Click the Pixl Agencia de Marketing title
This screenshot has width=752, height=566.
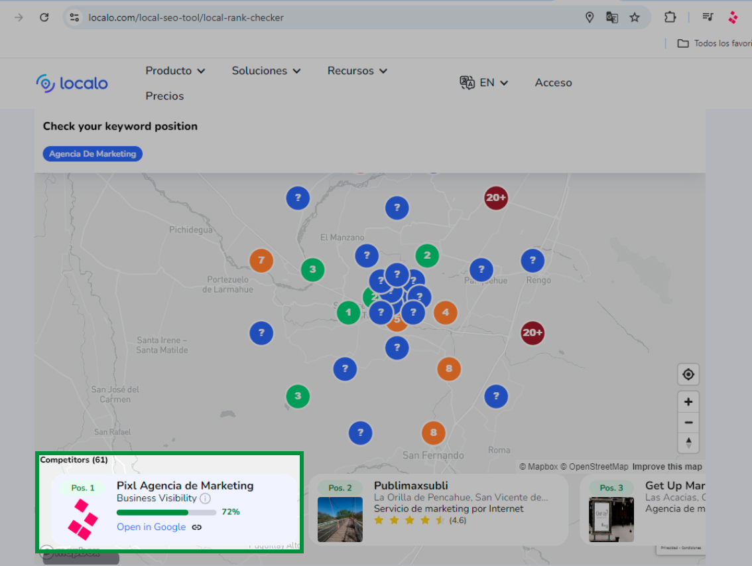[x=185, y=486]
